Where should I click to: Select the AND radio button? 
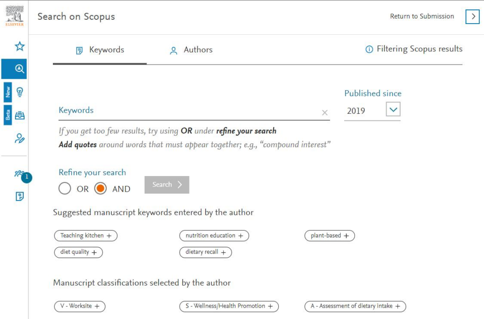coord(101,188)
